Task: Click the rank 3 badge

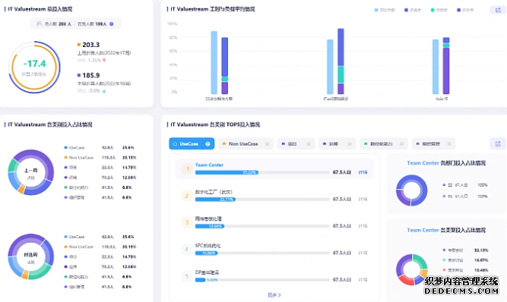Action: 186,222
